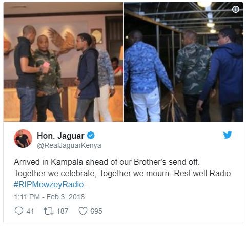Open the @RealJaguarKenya handle link
This screenshot has height=228, width=246.
click(69, 146)
